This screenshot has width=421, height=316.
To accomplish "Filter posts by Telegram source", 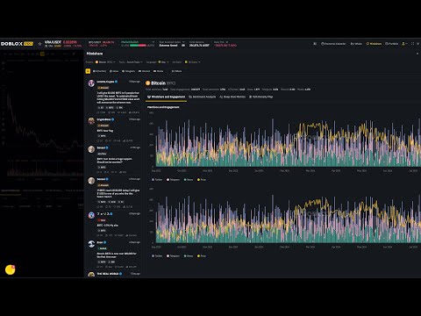I will 129,71.
